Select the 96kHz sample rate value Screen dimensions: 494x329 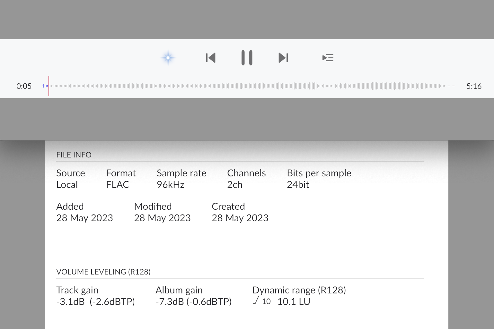[171, 185]
